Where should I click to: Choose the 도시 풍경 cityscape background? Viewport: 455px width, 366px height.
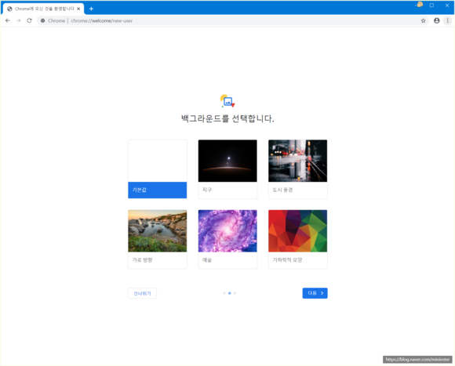(298, 169)
